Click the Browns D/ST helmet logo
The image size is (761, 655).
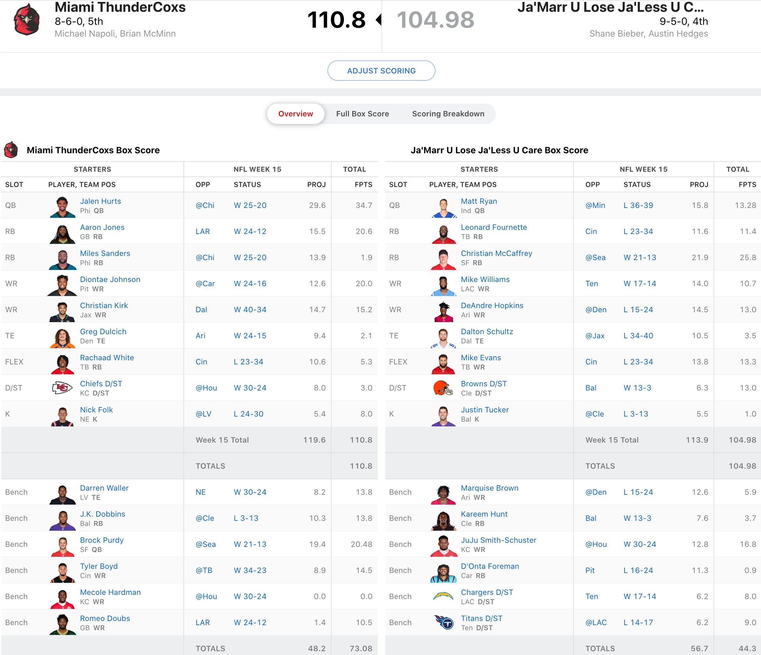pyautogui.click(x=443, y=388)
